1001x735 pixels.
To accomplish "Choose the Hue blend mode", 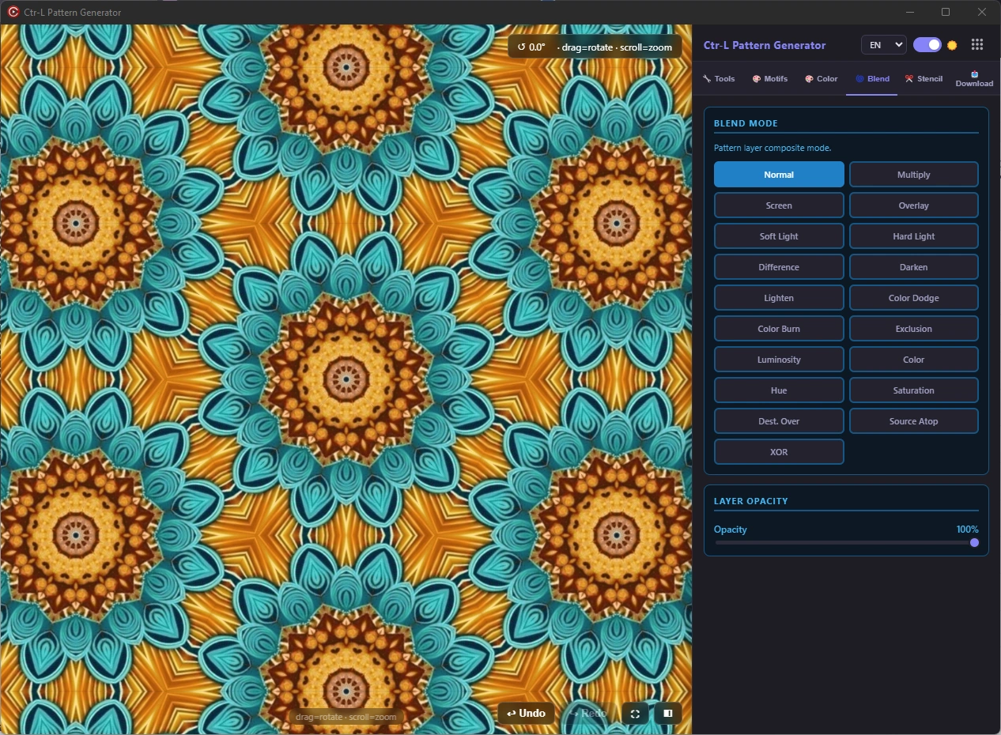I will 779,390.
